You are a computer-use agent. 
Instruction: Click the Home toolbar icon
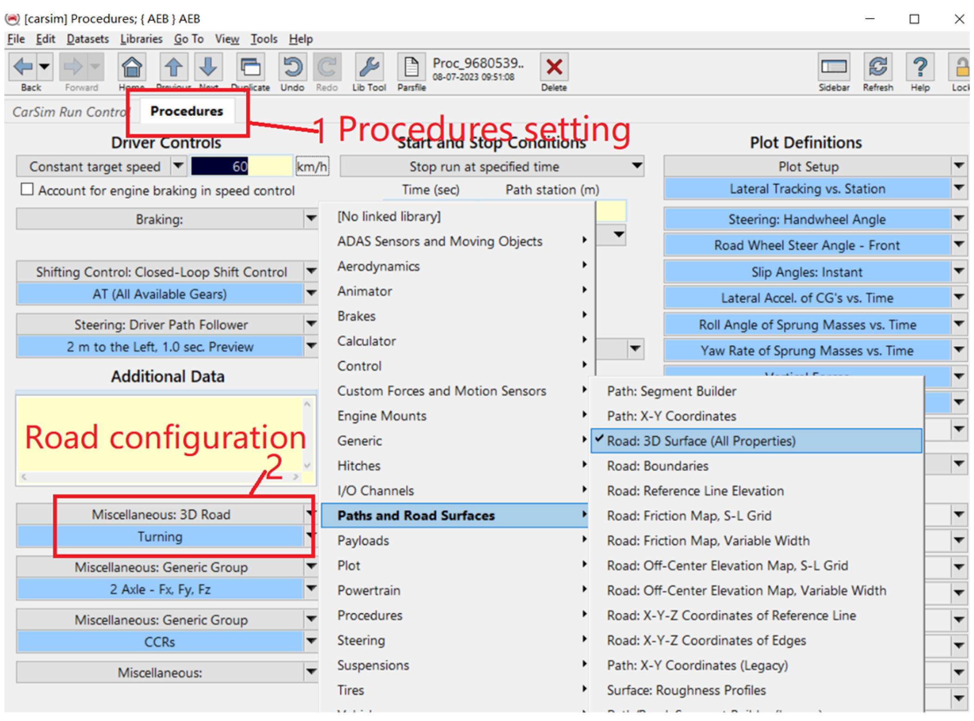pyautogui.click(x=131, y=67)
